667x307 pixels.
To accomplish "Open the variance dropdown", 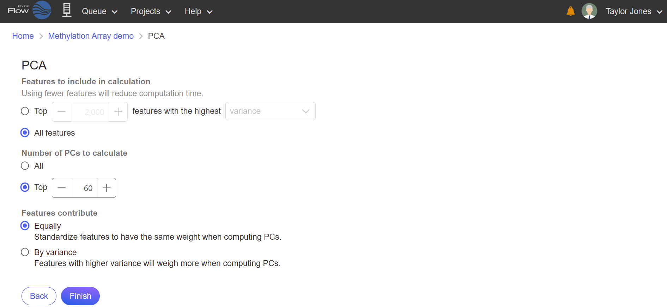I will click(270, 111).
